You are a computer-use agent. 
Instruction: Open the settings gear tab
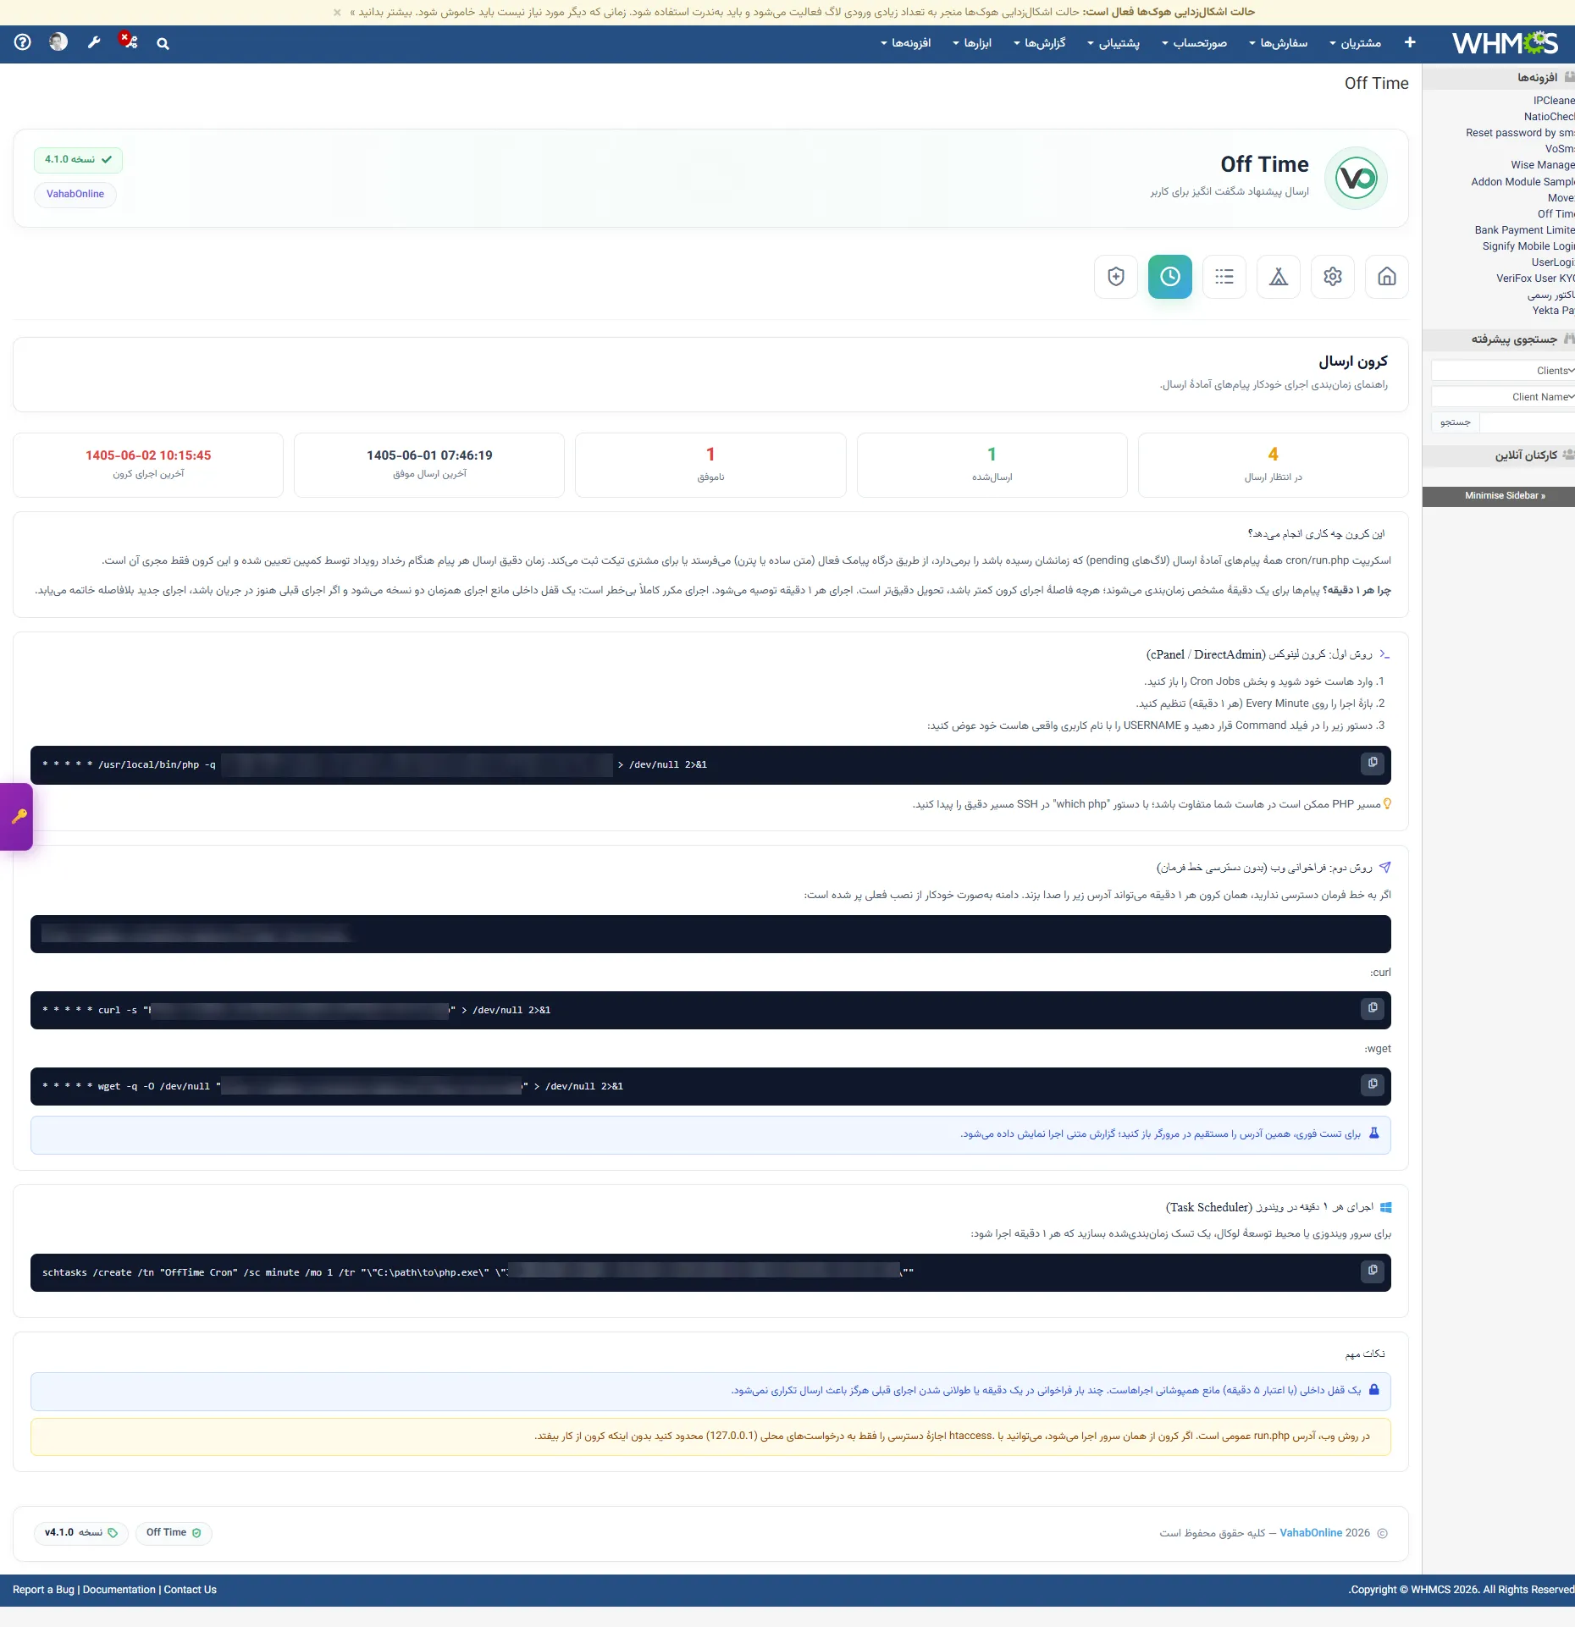(x=1333, y=277)
